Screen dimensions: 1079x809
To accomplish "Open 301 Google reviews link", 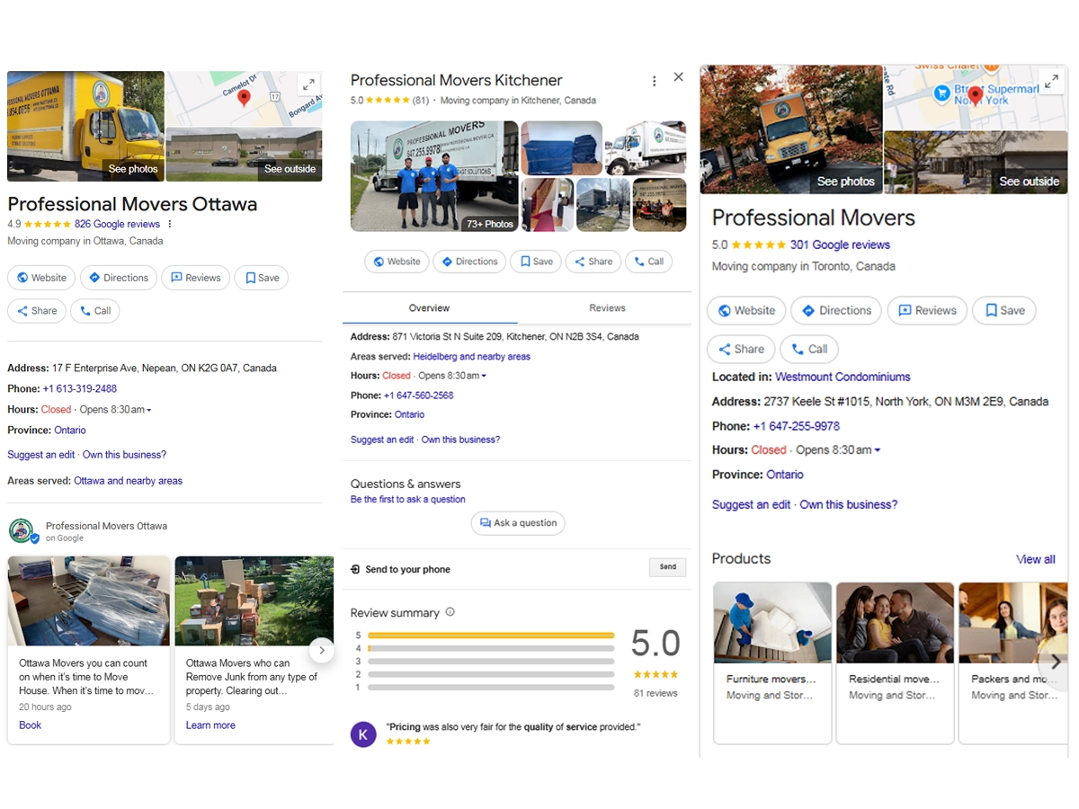I will [x=840, y=244].
